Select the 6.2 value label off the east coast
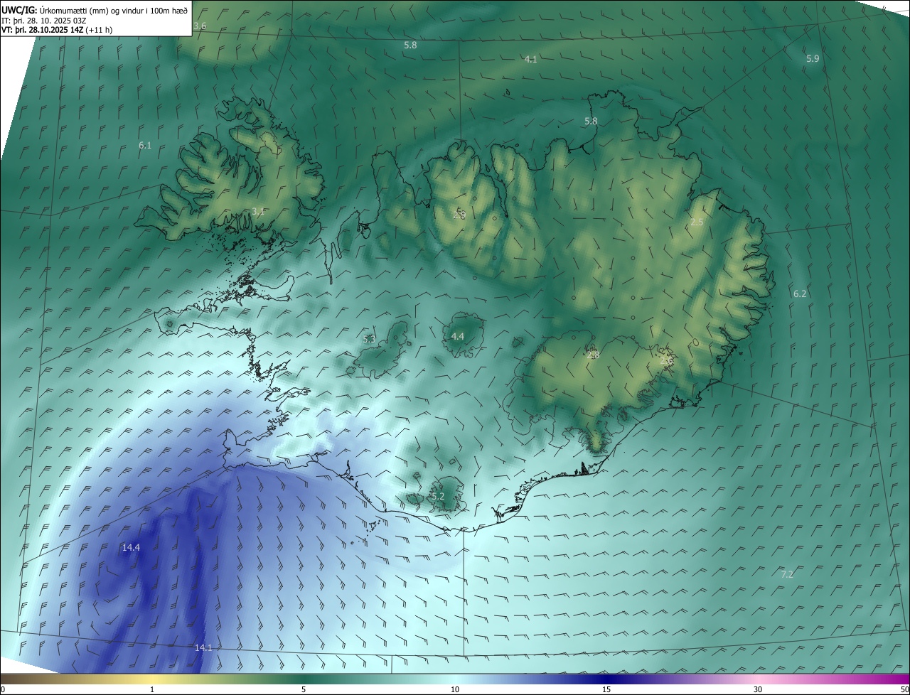The image size is (910, 695). click(800, 293)
